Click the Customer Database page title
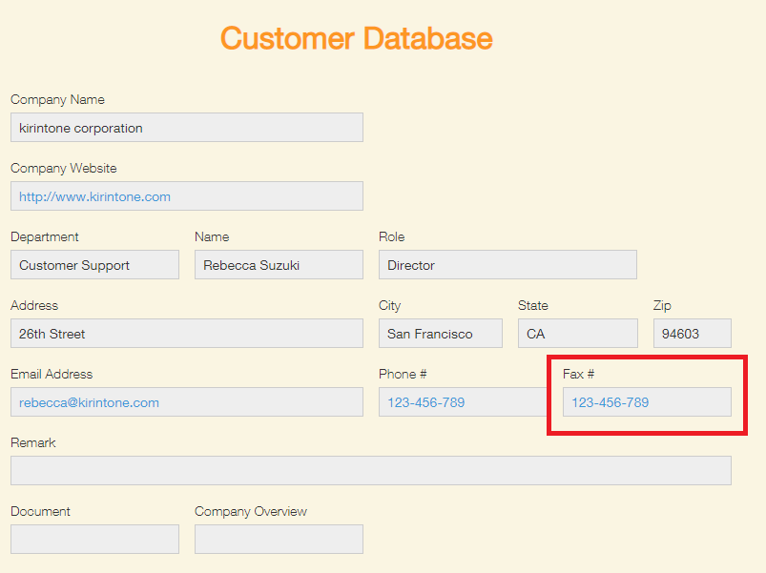The image size is (766, 573). pyautogui.click(x=356, y=38)
